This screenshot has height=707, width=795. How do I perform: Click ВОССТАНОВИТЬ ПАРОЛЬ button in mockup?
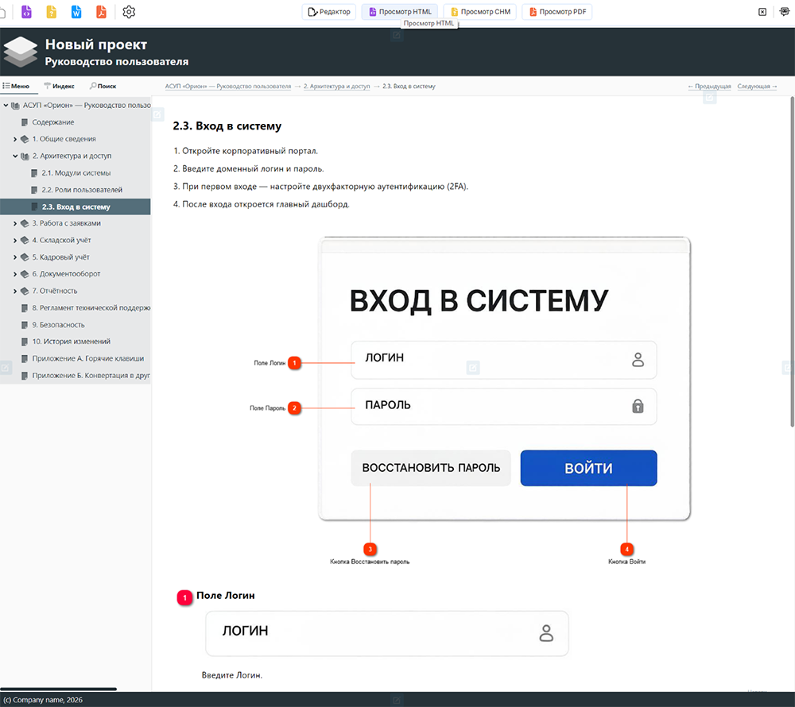[431, 468]
